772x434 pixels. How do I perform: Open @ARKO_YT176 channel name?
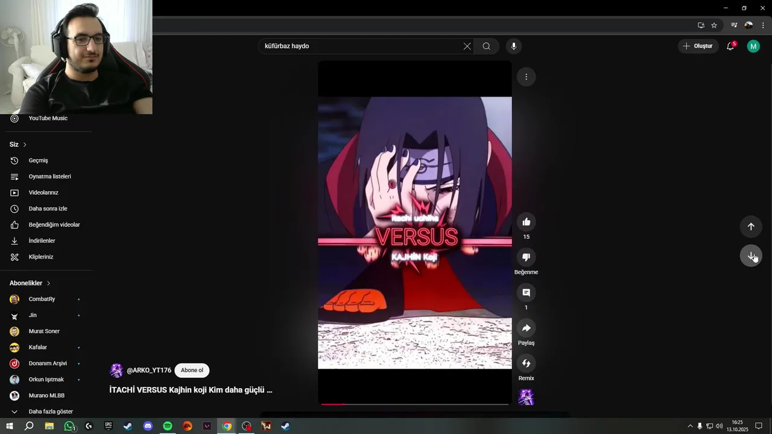click(149, 370)
